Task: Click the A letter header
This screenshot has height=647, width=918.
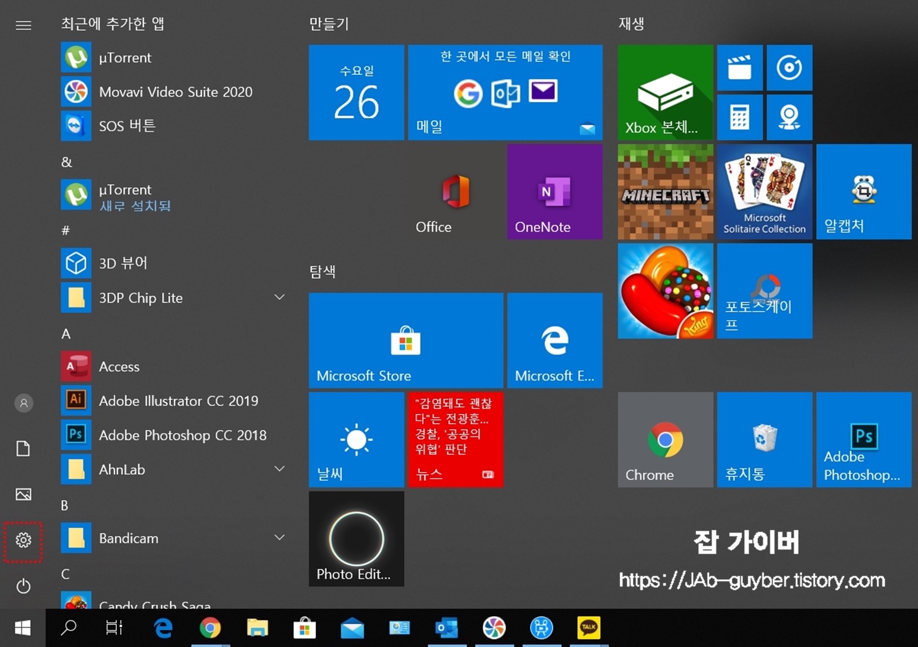Action: coord(66,334)
